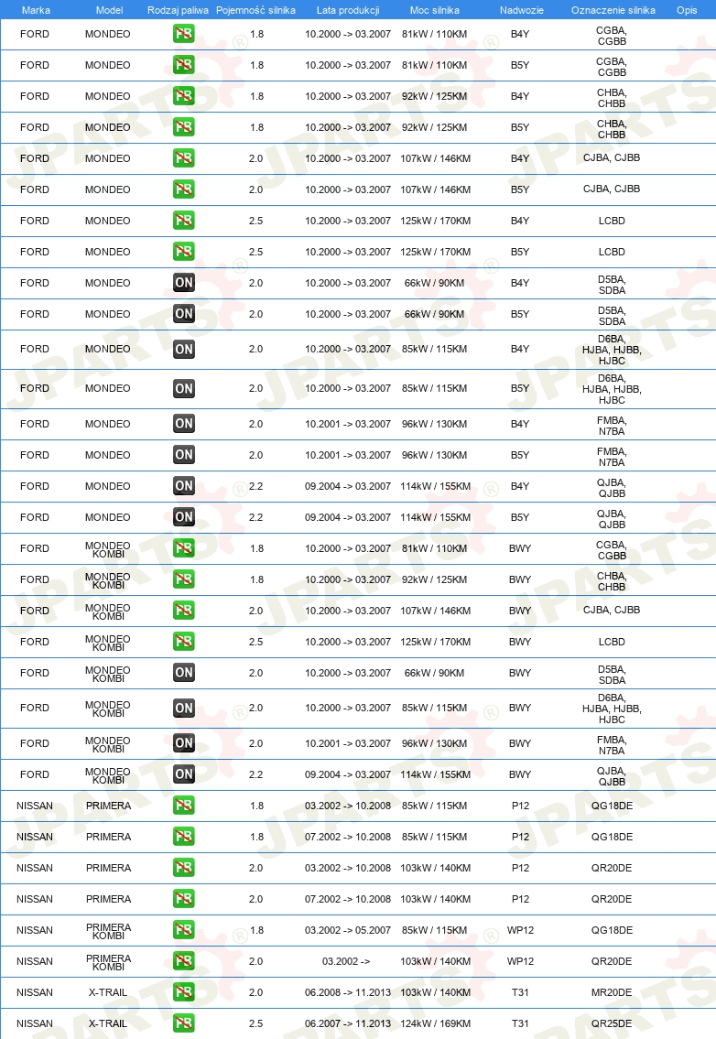Image resolution: width=716 pixels, height=1039 pixels.
Task: Click petrol icon for Mondeo 81kW B4Y row
Action: (x=184, y=34)
